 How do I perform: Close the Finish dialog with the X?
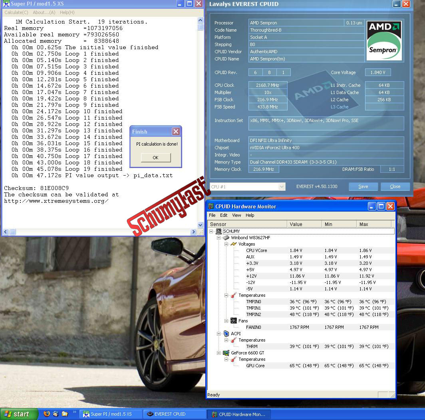tap(176, 132)
